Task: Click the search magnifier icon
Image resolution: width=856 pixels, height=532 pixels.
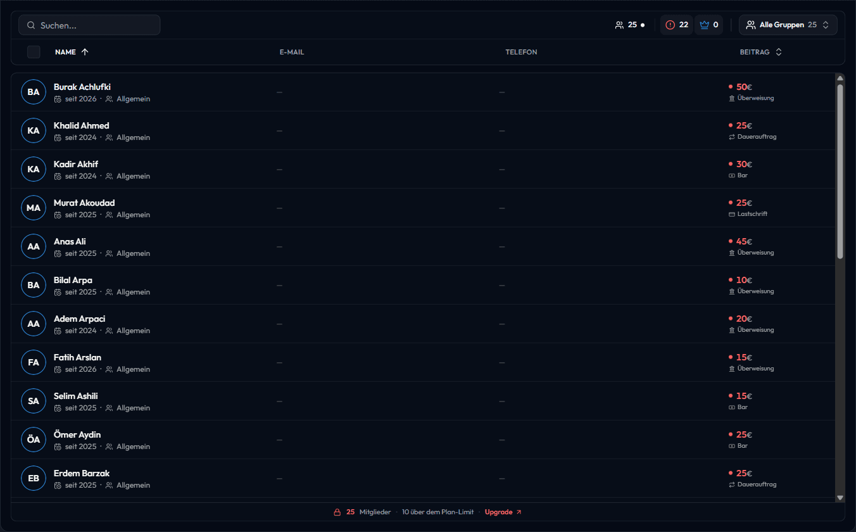Action: (31, 25)
